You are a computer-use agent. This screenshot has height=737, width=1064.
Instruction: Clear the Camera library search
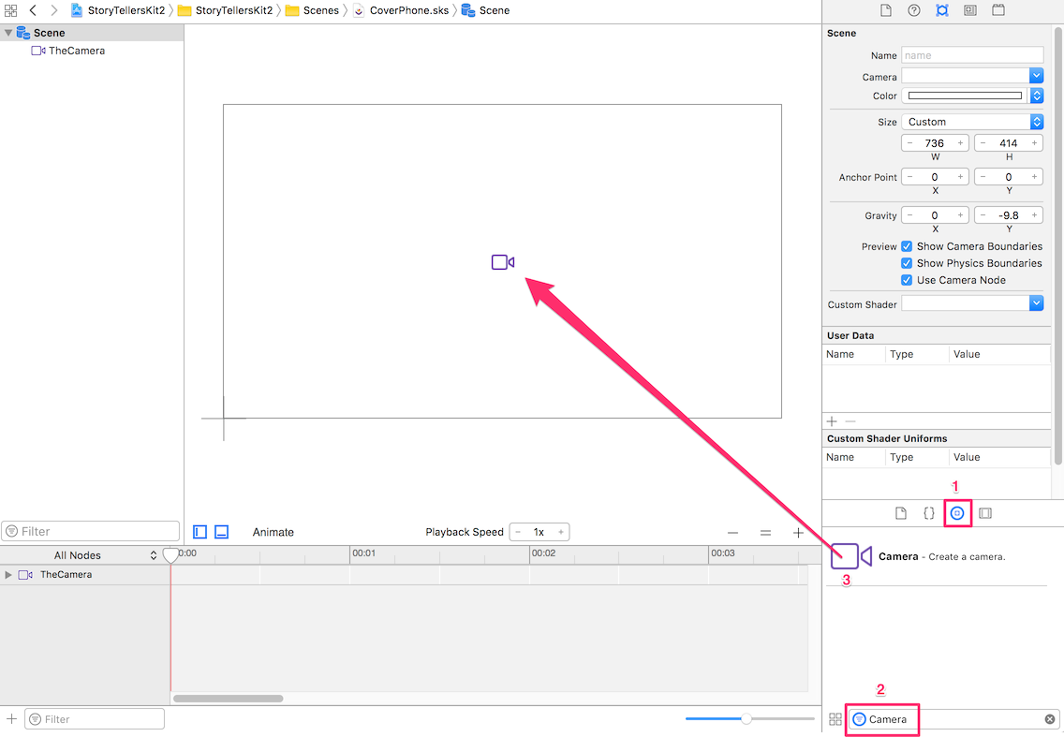coord(1050,719)
